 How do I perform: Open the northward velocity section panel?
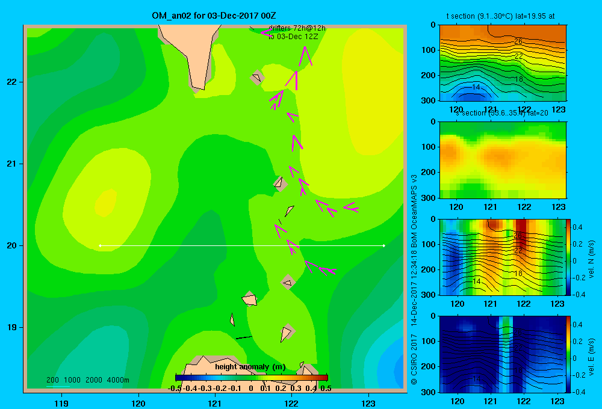(503, 257)
